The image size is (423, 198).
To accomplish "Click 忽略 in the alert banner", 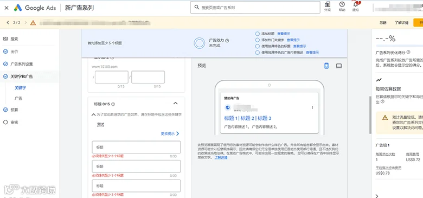I will click(383, 23).
